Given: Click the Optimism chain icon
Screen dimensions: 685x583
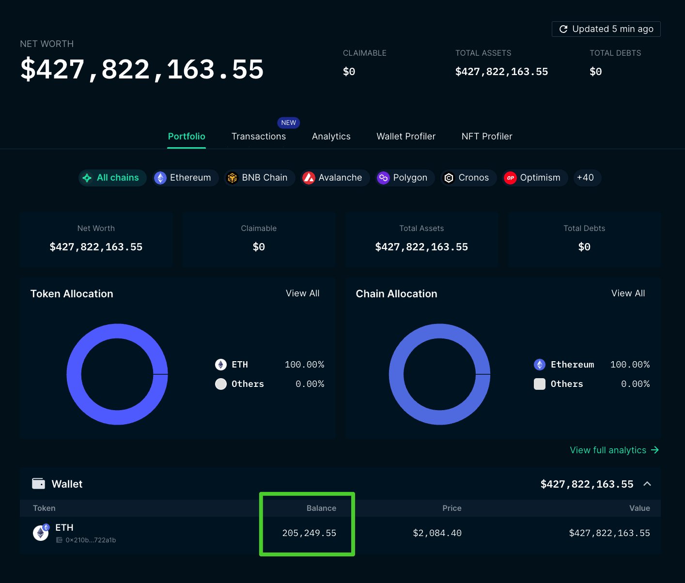Looking at the screenshot, I should (x=510, y=178).
